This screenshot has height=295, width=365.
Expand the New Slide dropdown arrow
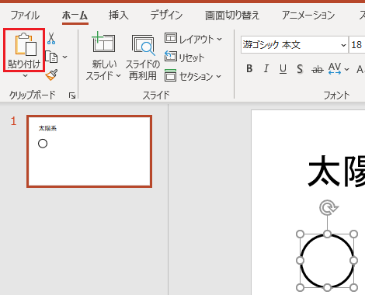click(119, 76)
